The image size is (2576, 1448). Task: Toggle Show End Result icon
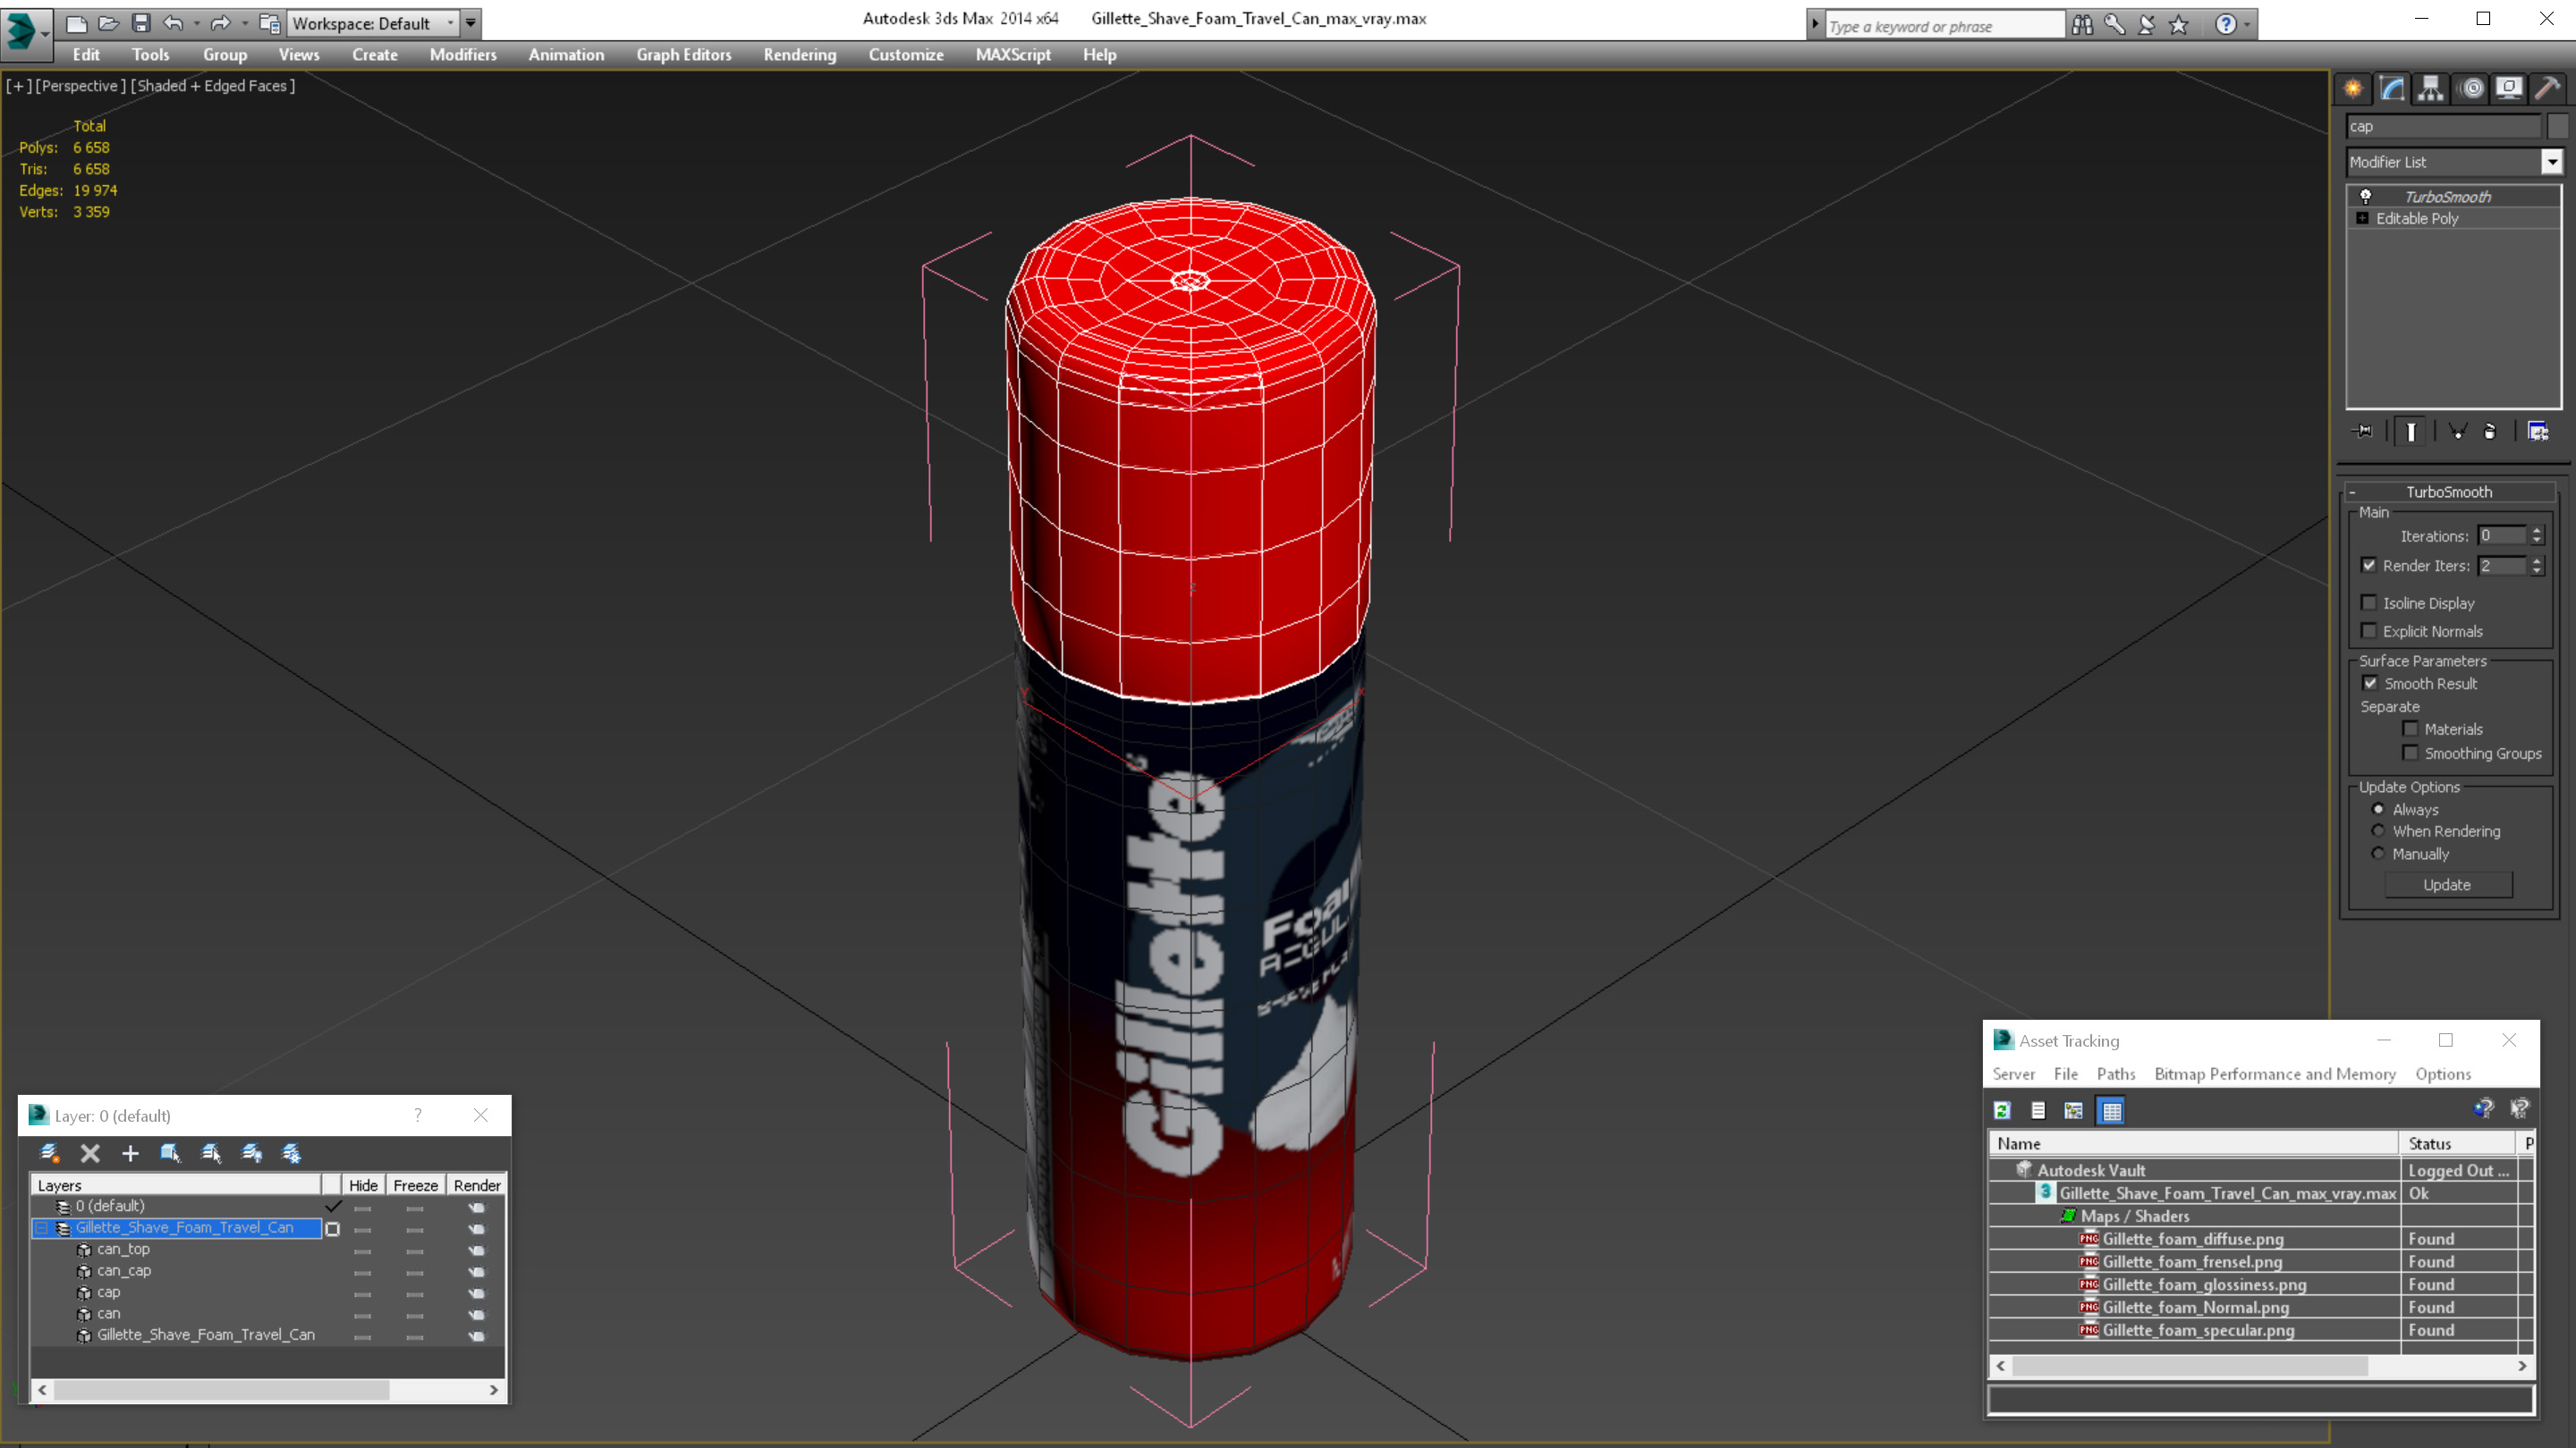[2411, 432]
